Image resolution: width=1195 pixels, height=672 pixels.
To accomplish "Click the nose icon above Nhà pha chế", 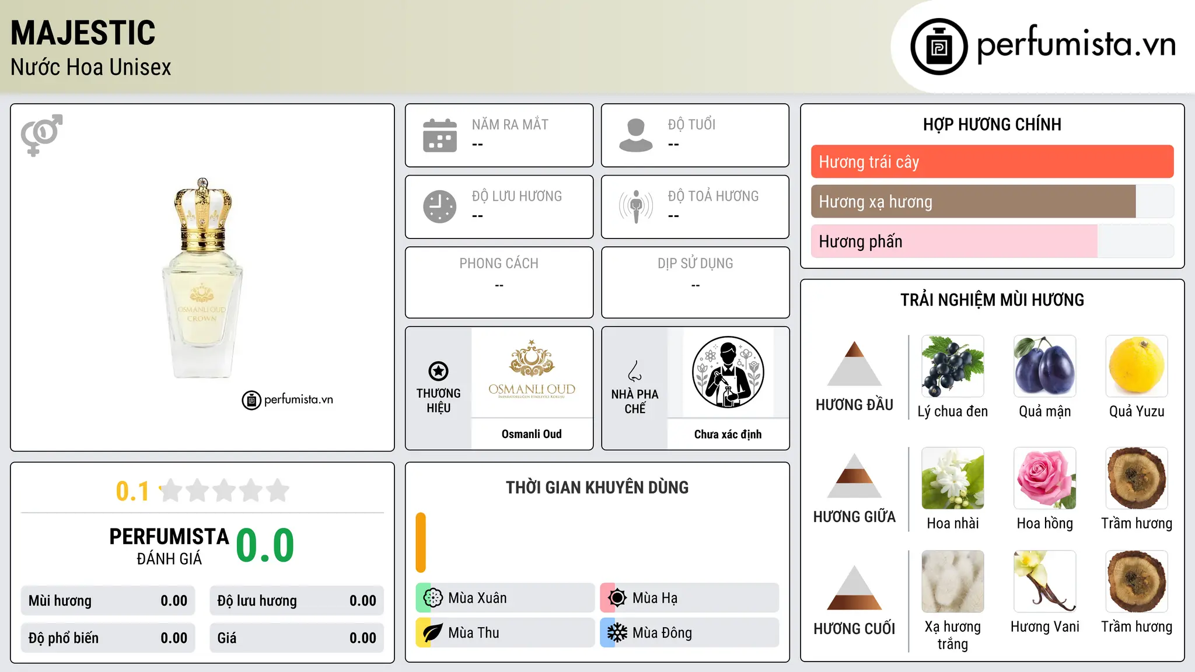I will click(635, 371).
